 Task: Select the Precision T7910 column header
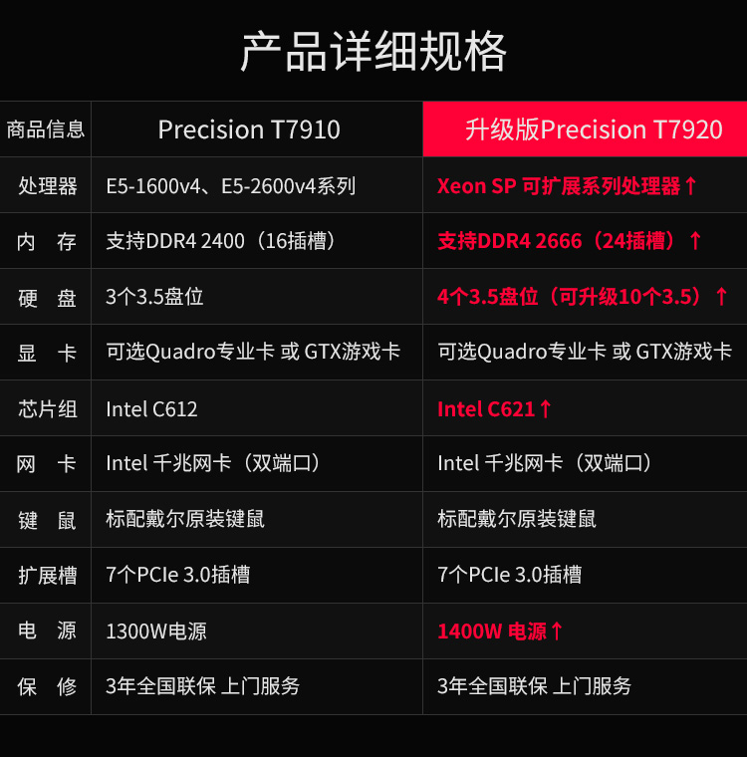pyautogui.click(x=249, y=129)
